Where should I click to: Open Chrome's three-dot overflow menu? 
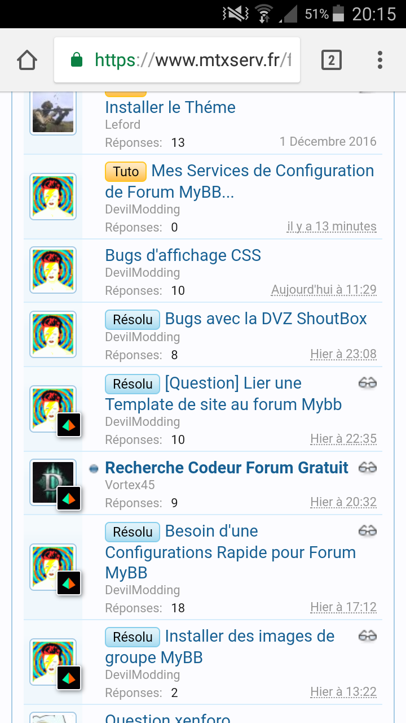coord(380,60)
